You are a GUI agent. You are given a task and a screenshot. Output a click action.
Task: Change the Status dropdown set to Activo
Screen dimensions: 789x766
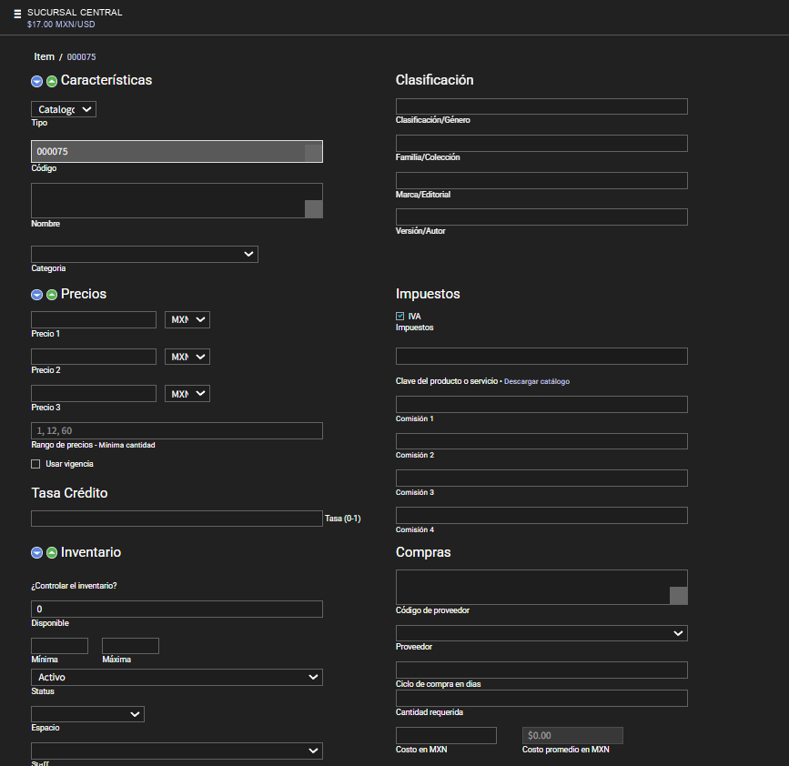click(177, 677)
